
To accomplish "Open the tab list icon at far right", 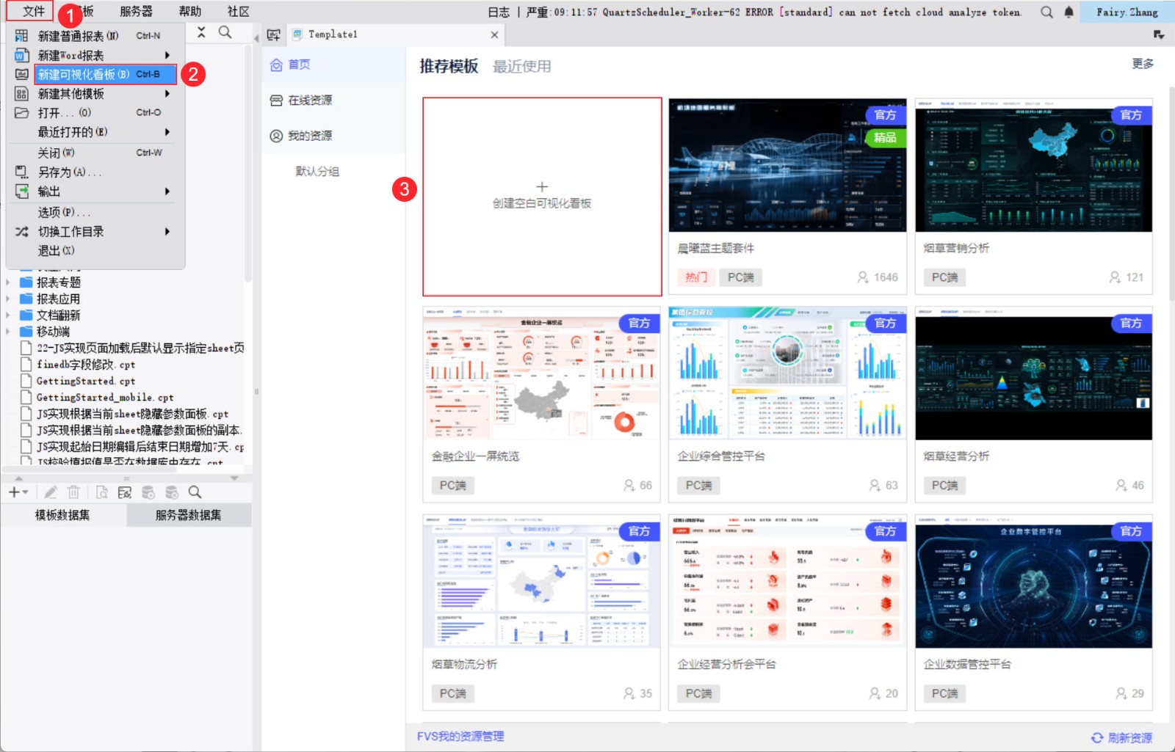I will 1159,34.
